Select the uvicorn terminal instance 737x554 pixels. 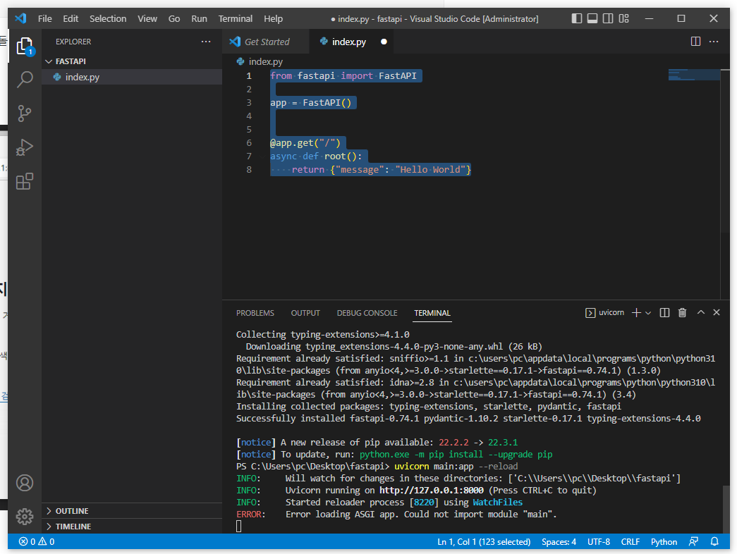[604, 312]
